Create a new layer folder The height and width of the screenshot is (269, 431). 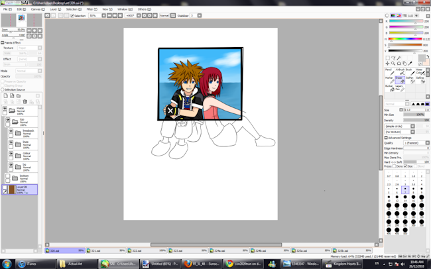[19, 95]
